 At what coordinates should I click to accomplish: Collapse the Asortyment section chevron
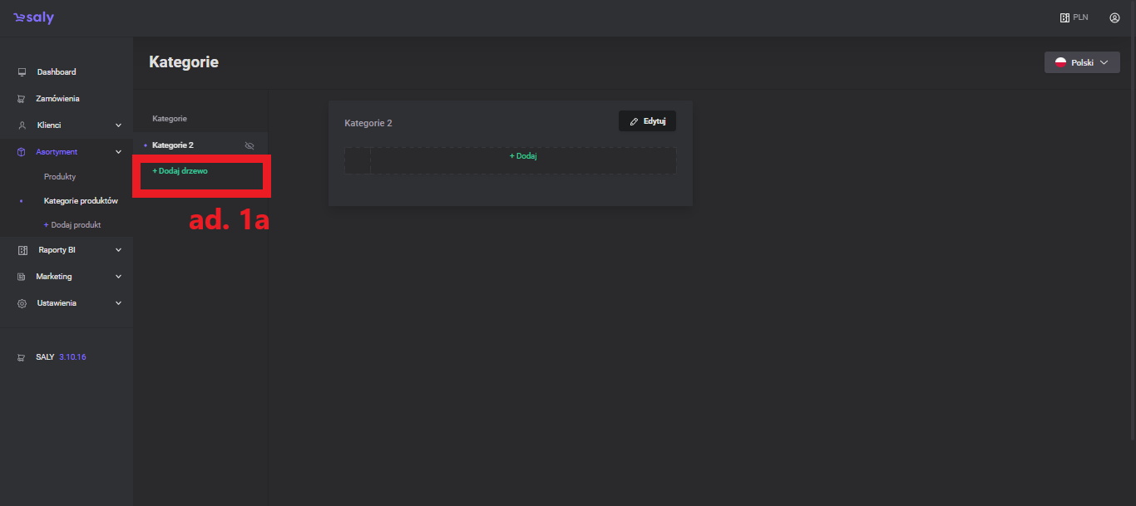pyautogui.click(x=118, y=152)
